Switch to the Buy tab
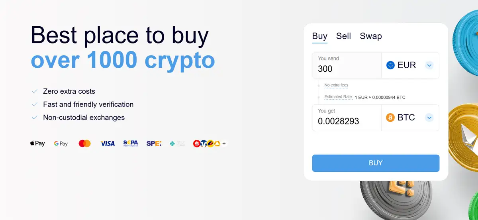Viewport: 478px width, 220px height. (319, 36)
